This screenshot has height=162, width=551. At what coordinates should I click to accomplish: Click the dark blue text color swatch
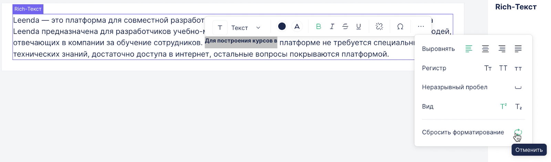(282, 27)
